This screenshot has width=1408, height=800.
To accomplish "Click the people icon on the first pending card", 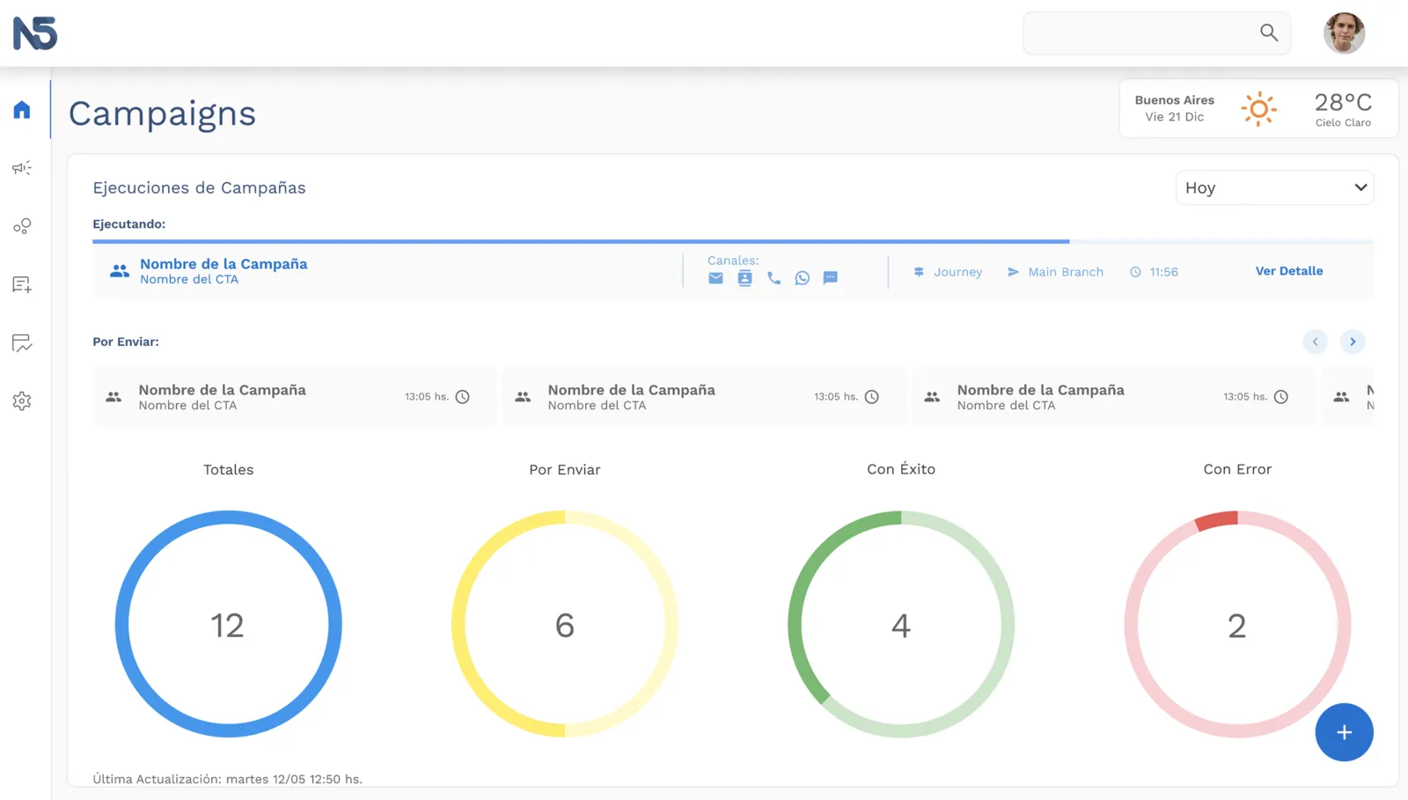I will [114, 397].
